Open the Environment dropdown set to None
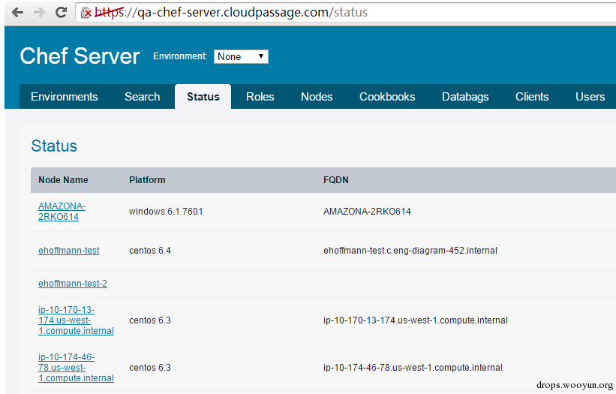 [241, 56]
